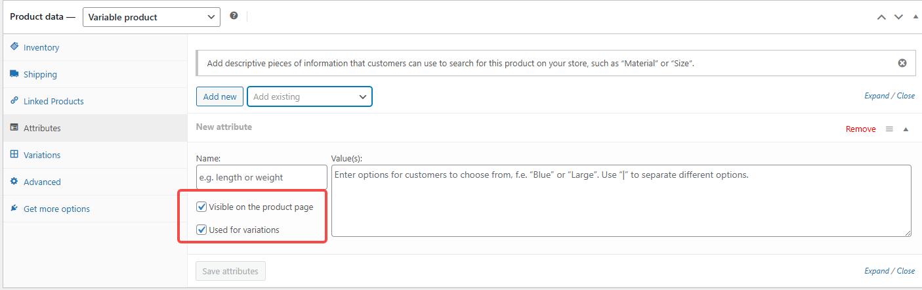
Task: Collapse the New attribute panel triangle
Action: (906, 129)
